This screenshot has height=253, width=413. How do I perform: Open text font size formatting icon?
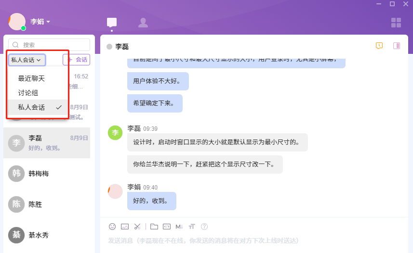point(192,227)
